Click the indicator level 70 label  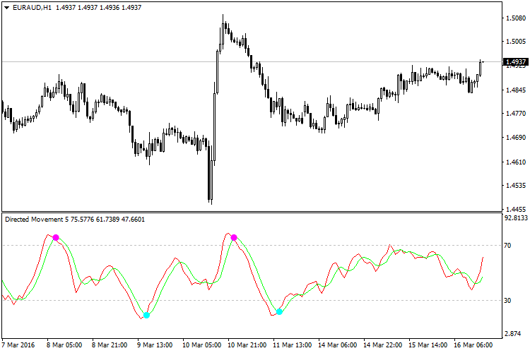click(507, 246)
